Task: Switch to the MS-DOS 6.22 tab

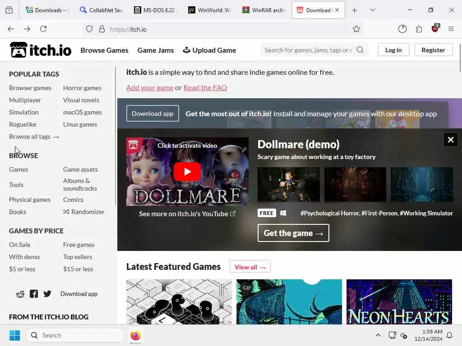Action: 155,10
